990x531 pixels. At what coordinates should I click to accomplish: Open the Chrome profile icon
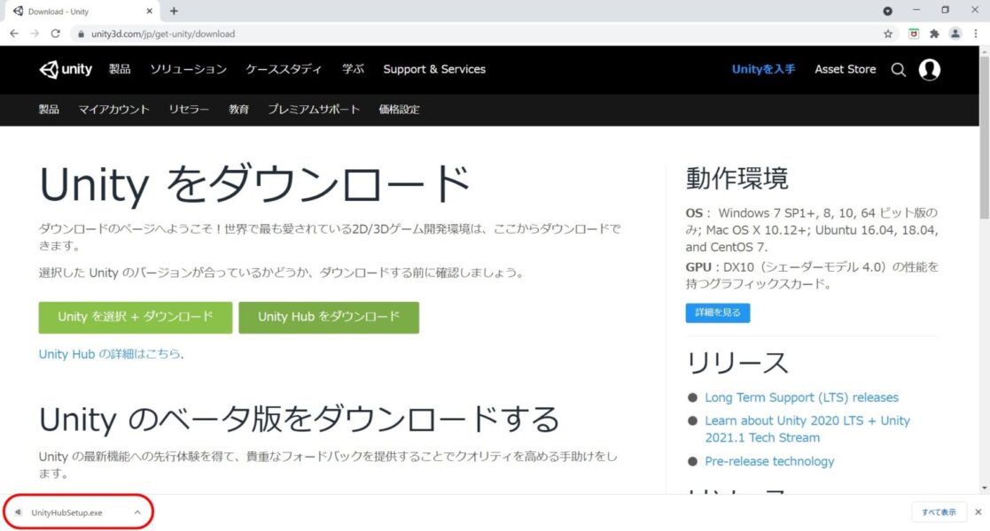coord(955,34)
